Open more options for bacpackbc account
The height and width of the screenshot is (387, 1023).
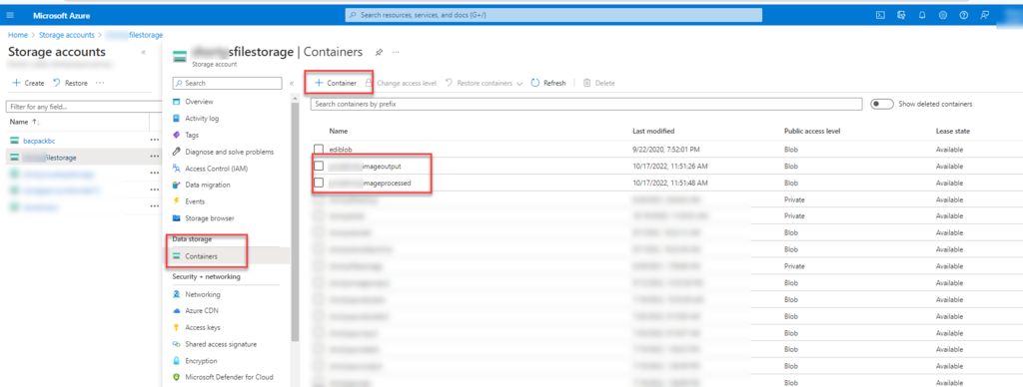tap(154, 140)
